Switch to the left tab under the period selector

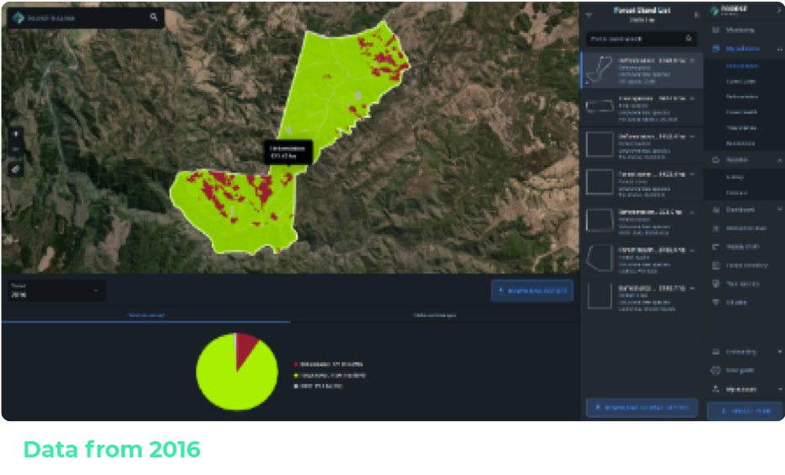145,315
